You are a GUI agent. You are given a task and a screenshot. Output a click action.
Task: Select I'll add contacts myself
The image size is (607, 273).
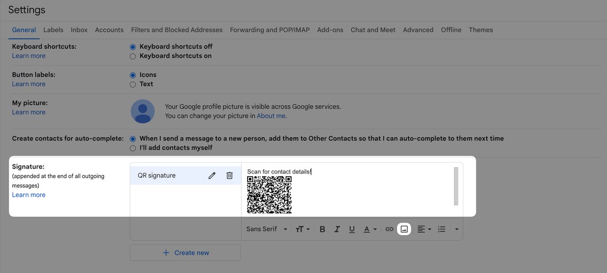pos(133,148)
